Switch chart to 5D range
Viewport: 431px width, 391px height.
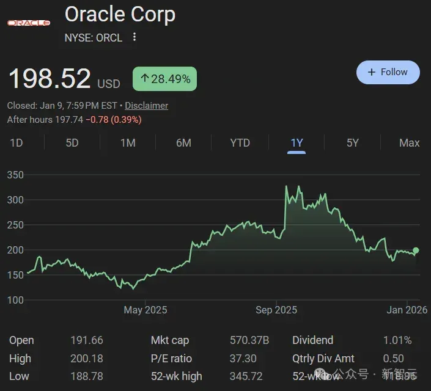tap(72, 143)
